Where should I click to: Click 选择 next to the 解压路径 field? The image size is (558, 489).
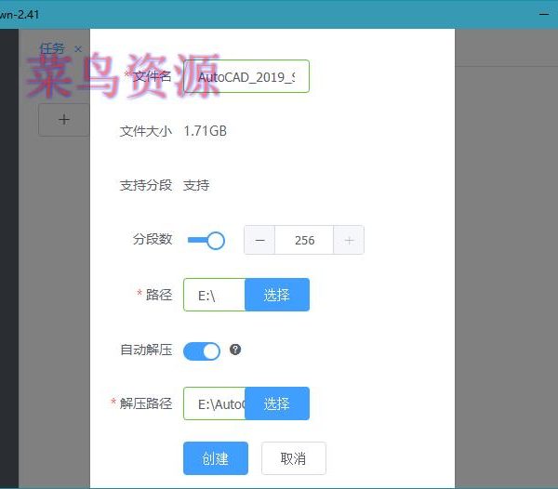(x=276, y=403)
